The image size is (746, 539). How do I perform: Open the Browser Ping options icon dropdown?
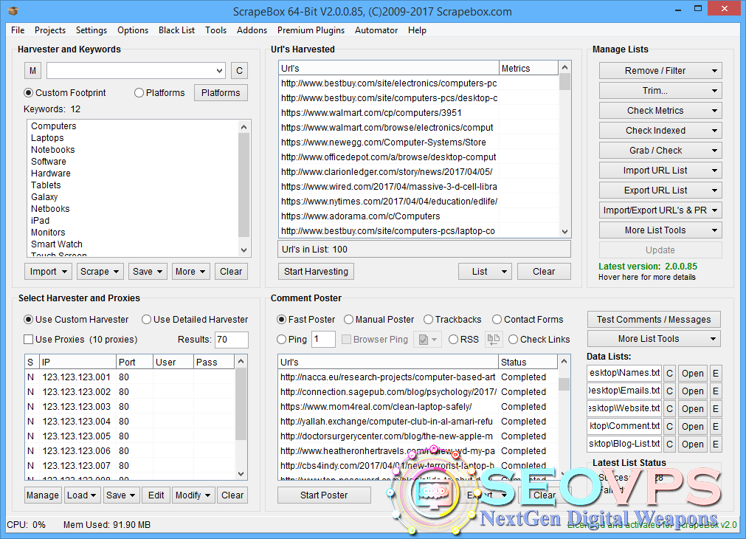(x=427, y=339)
